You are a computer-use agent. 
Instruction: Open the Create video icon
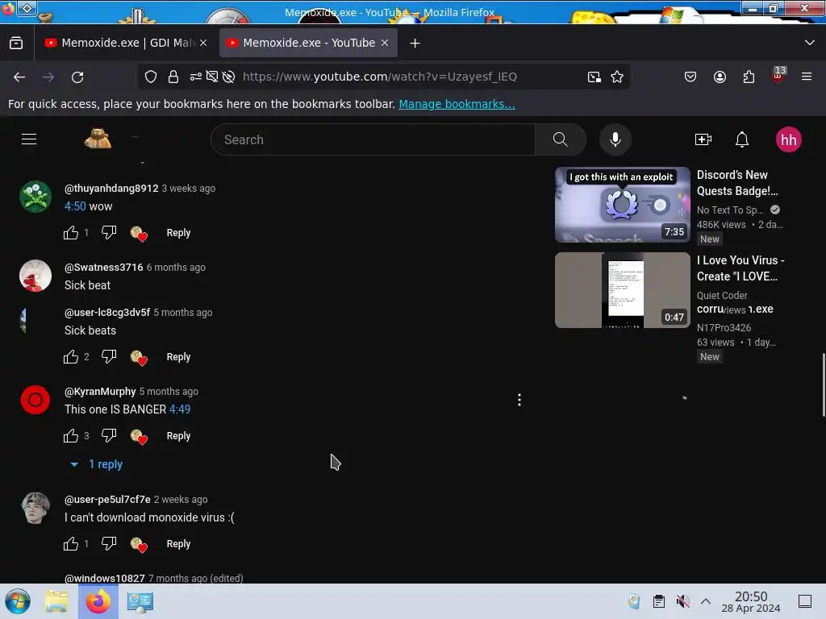(703, 139)
